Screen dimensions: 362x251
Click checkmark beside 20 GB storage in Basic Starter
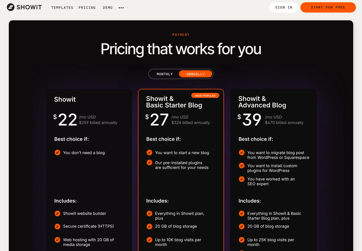point(149,226)
